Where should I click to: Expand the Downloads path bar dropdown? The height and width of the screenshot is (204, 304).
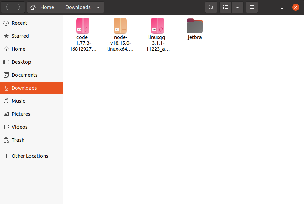[x=99, y=7]
